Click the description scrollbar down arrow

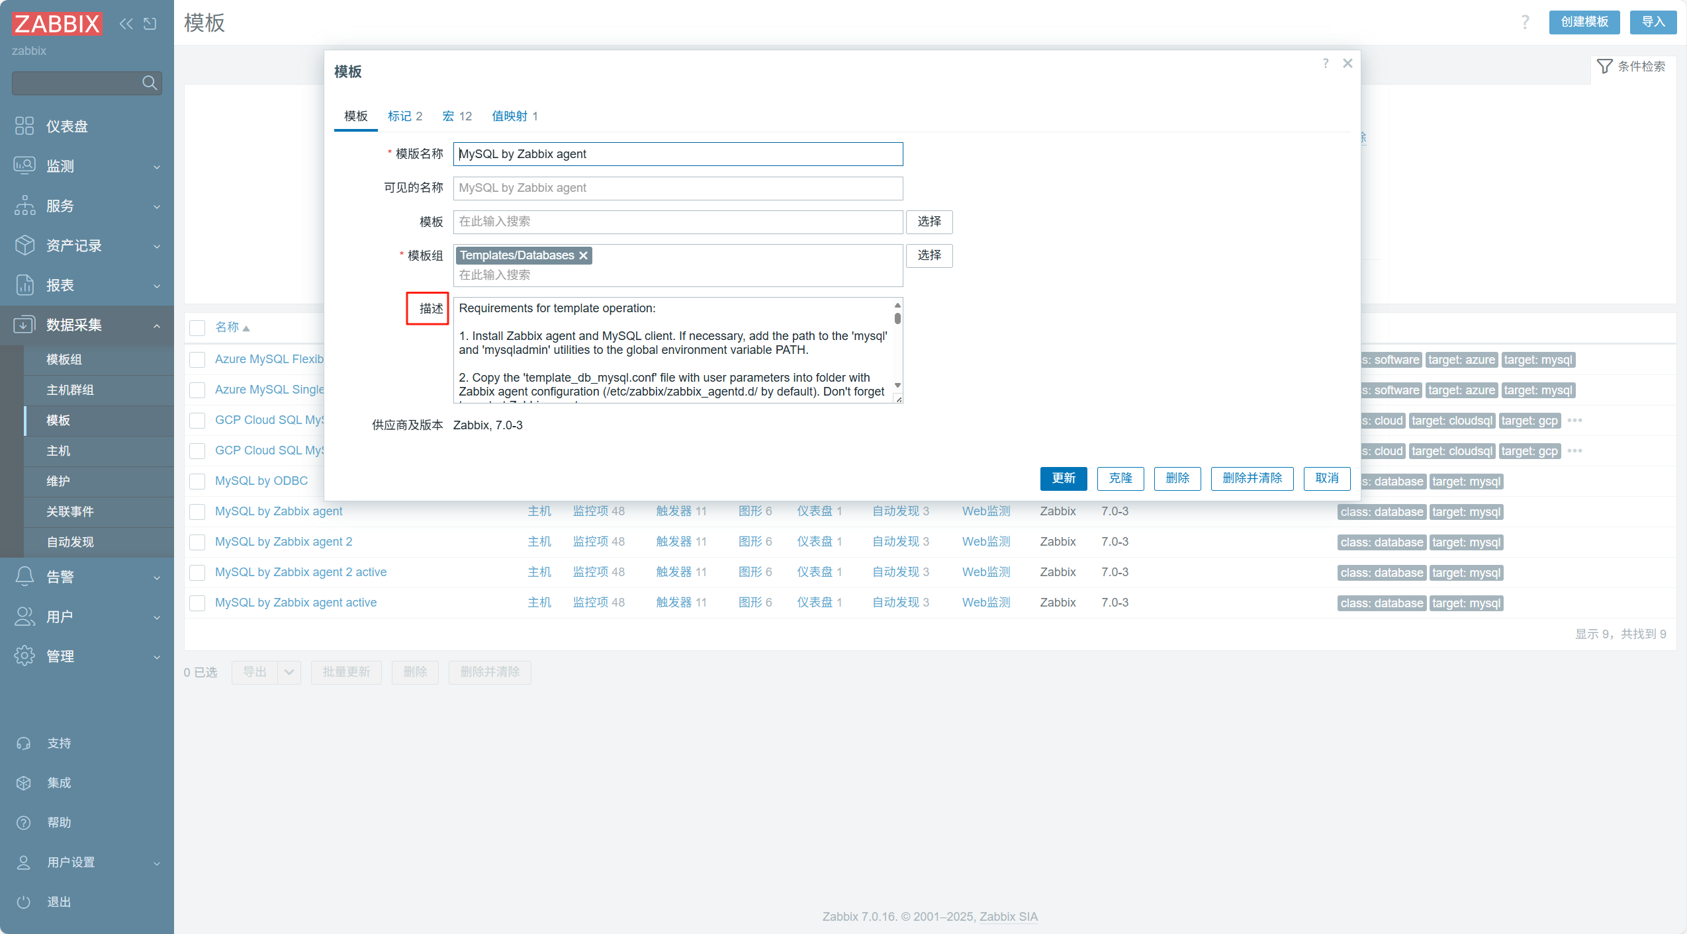click(897, 385)
